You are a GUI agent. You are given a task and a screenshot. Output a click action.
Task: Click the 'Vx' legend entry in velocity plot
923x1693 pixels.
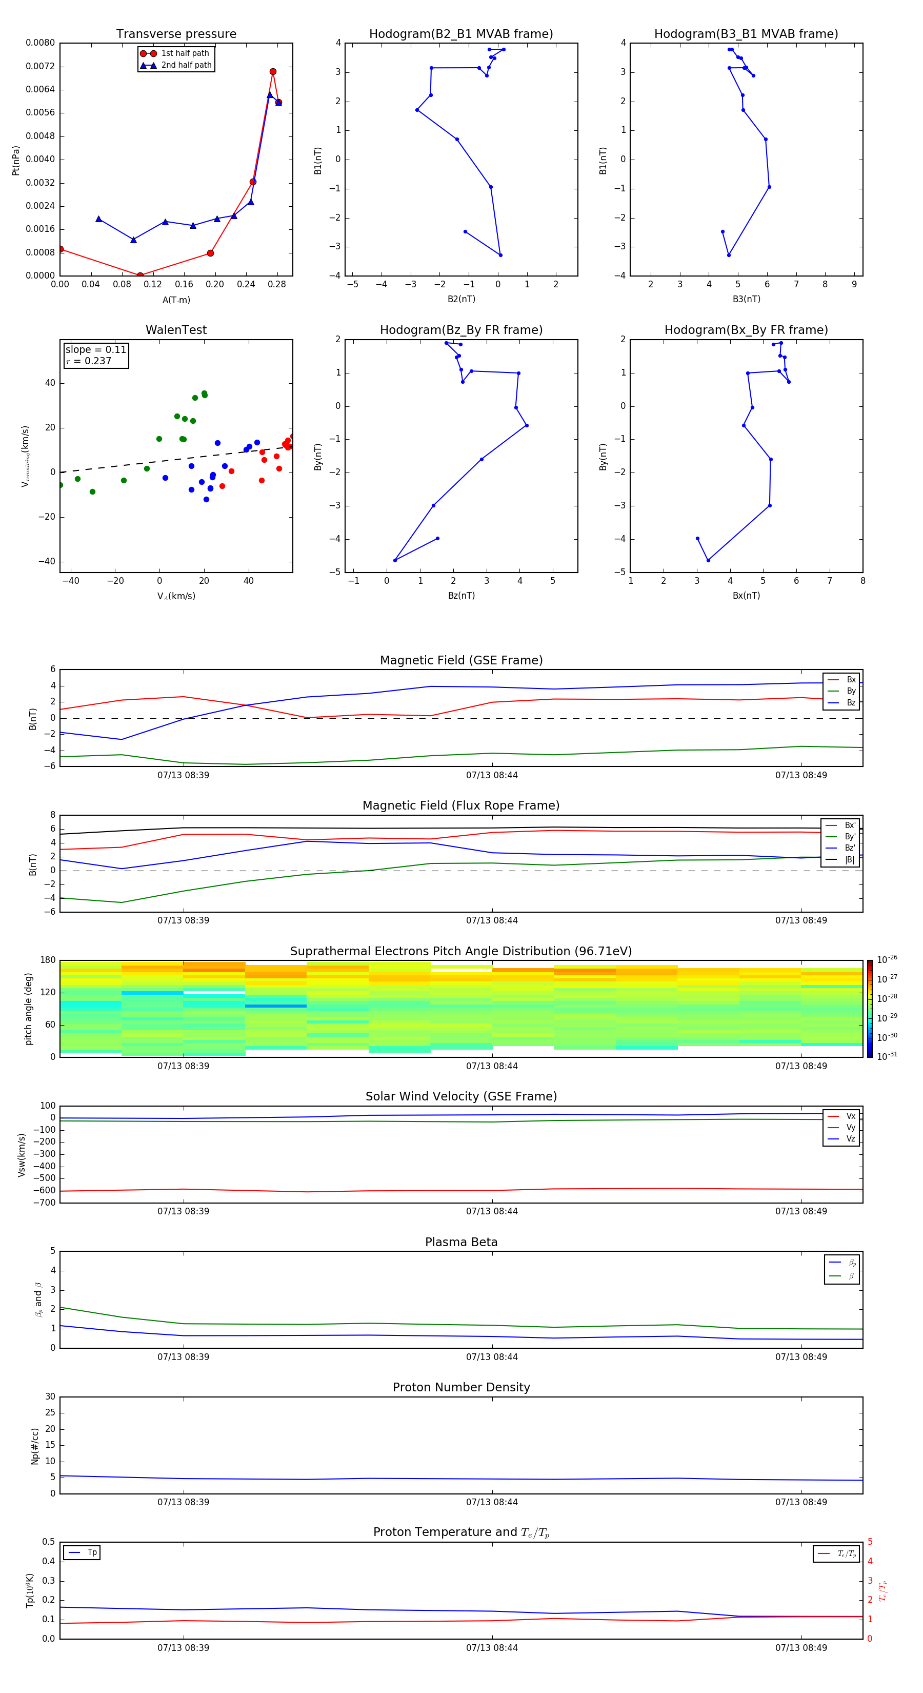coord(841,1116)
